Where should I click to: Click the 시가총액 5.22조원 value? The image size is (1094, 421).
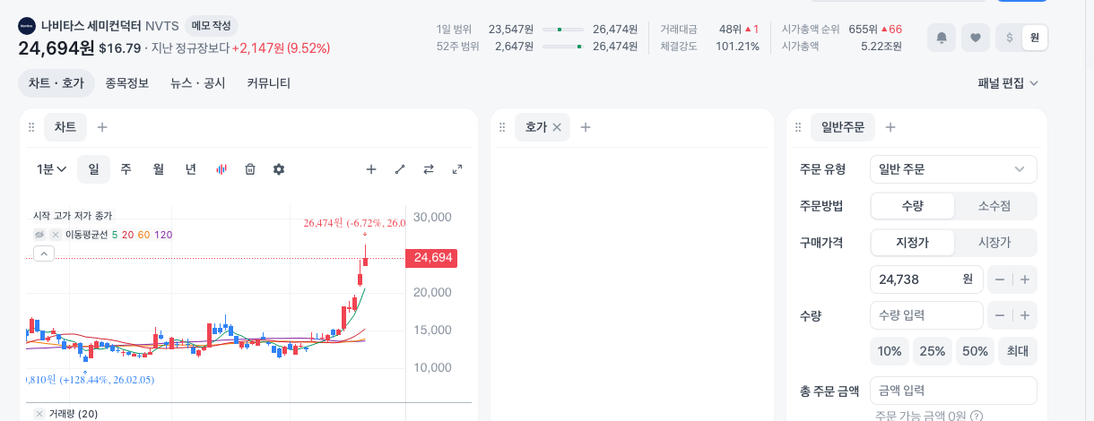point(881,46)
